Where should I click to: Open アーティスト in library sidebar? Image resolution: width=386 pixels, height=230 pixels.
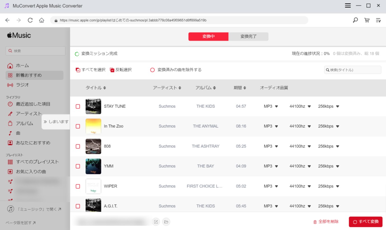pyautogui.click(x=25, y=114)
